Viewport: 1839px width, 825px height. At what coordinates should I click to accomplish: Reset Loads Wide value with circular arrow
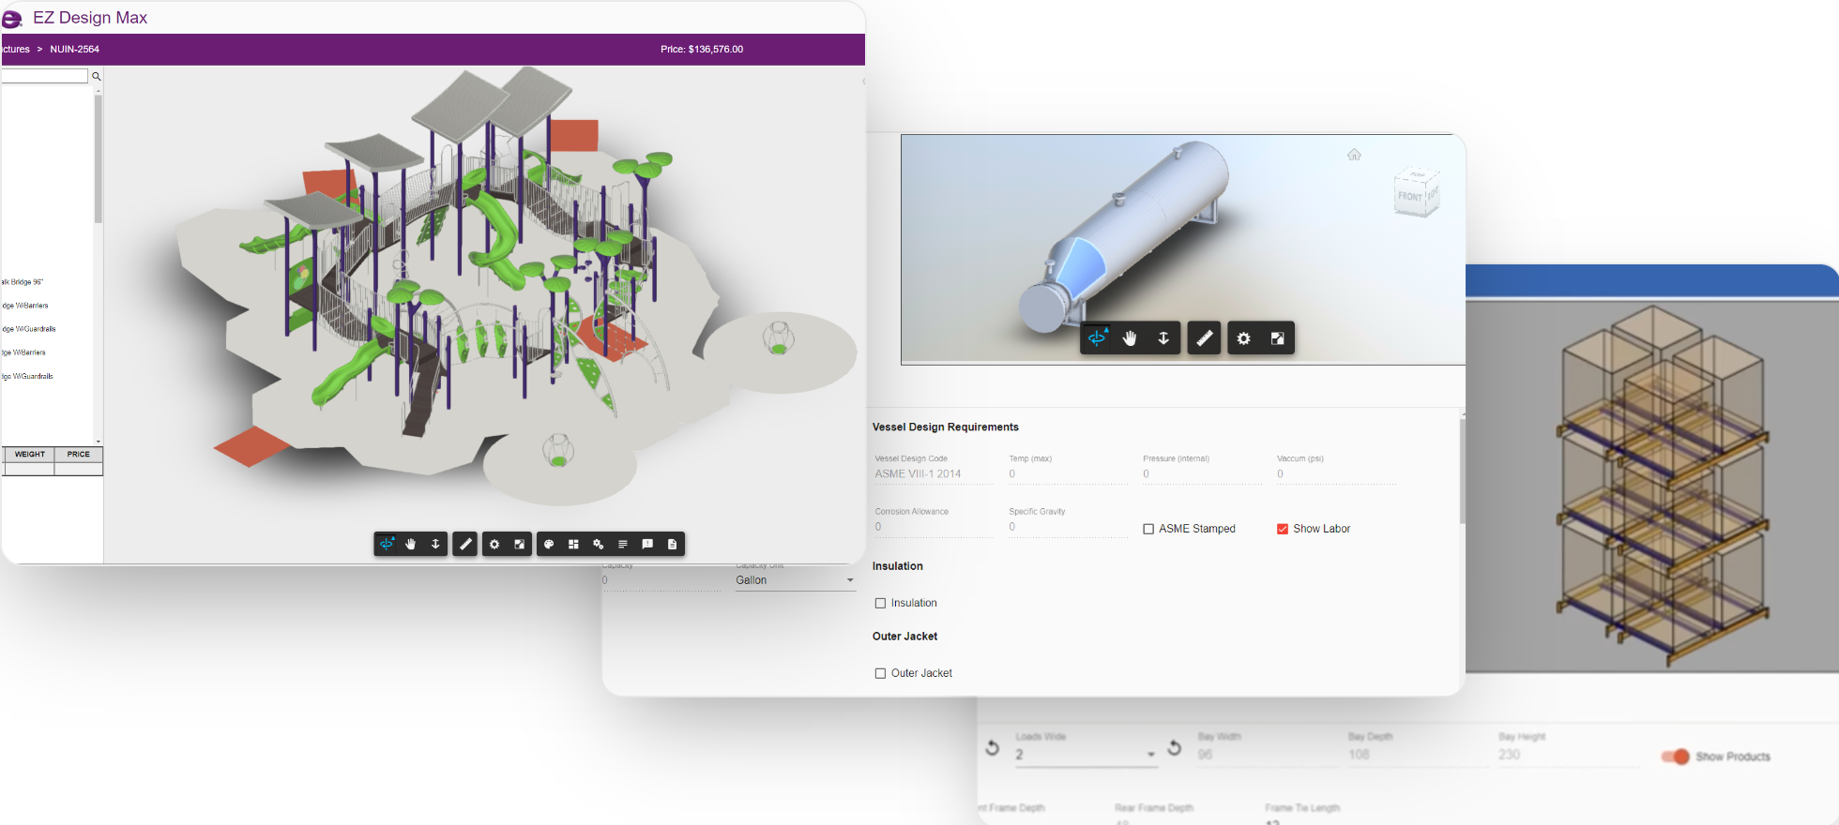(x=992, y=748)
